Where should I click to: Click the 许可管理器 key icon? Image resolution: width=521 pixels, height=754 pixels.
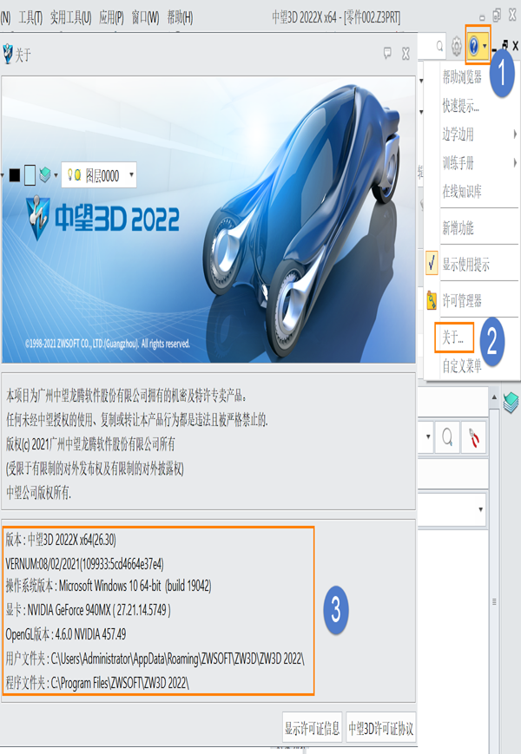pyautogui.click(x=432, y=300)
